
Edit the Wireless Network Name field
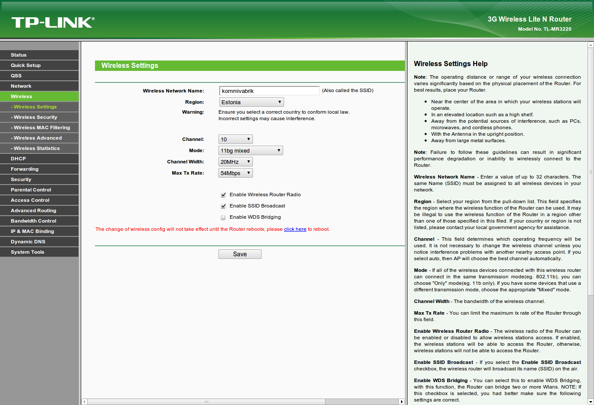point(269,91)
